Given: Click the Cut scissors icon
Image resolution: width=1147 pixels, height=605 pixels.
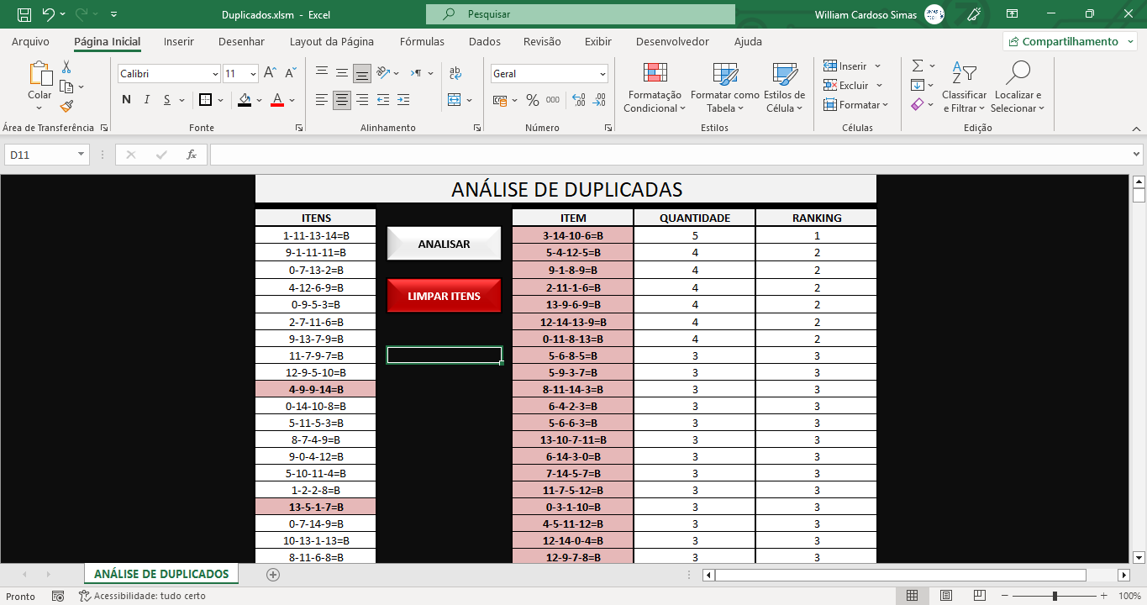Looking at the screenshot, I should pos(66,67).
